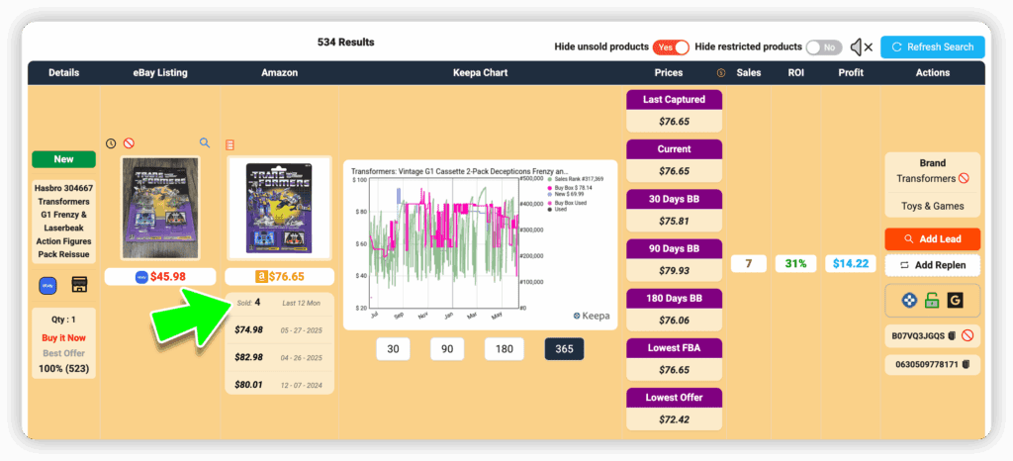Click the 30 Days BB $75.81 value

[x=674, y=221]
